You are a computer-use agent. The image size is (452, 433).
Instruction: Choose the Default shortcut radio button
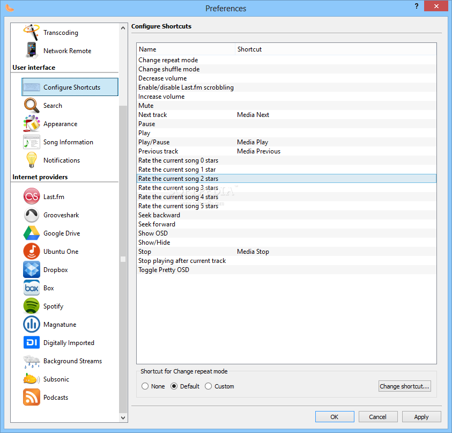pos(174,386)
